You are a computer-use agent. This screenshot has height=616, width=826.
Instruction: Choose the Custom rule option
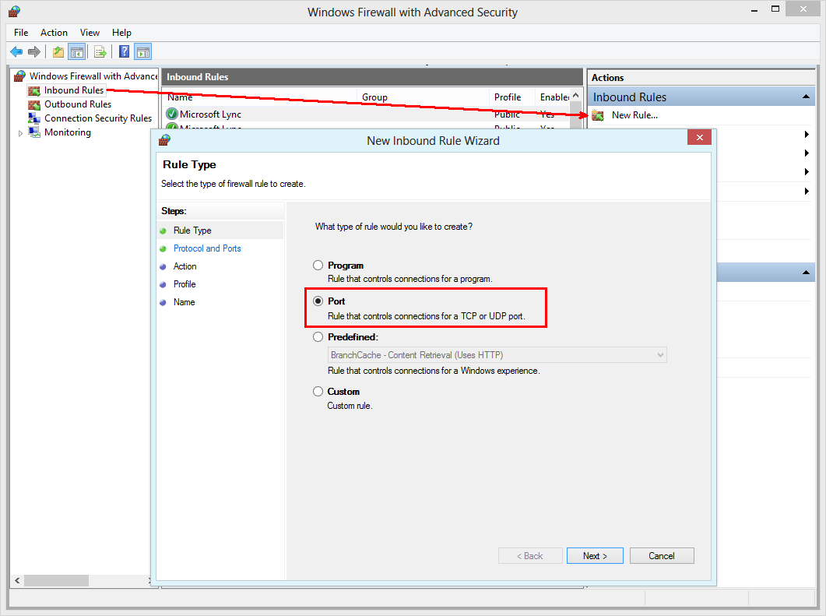318,391
